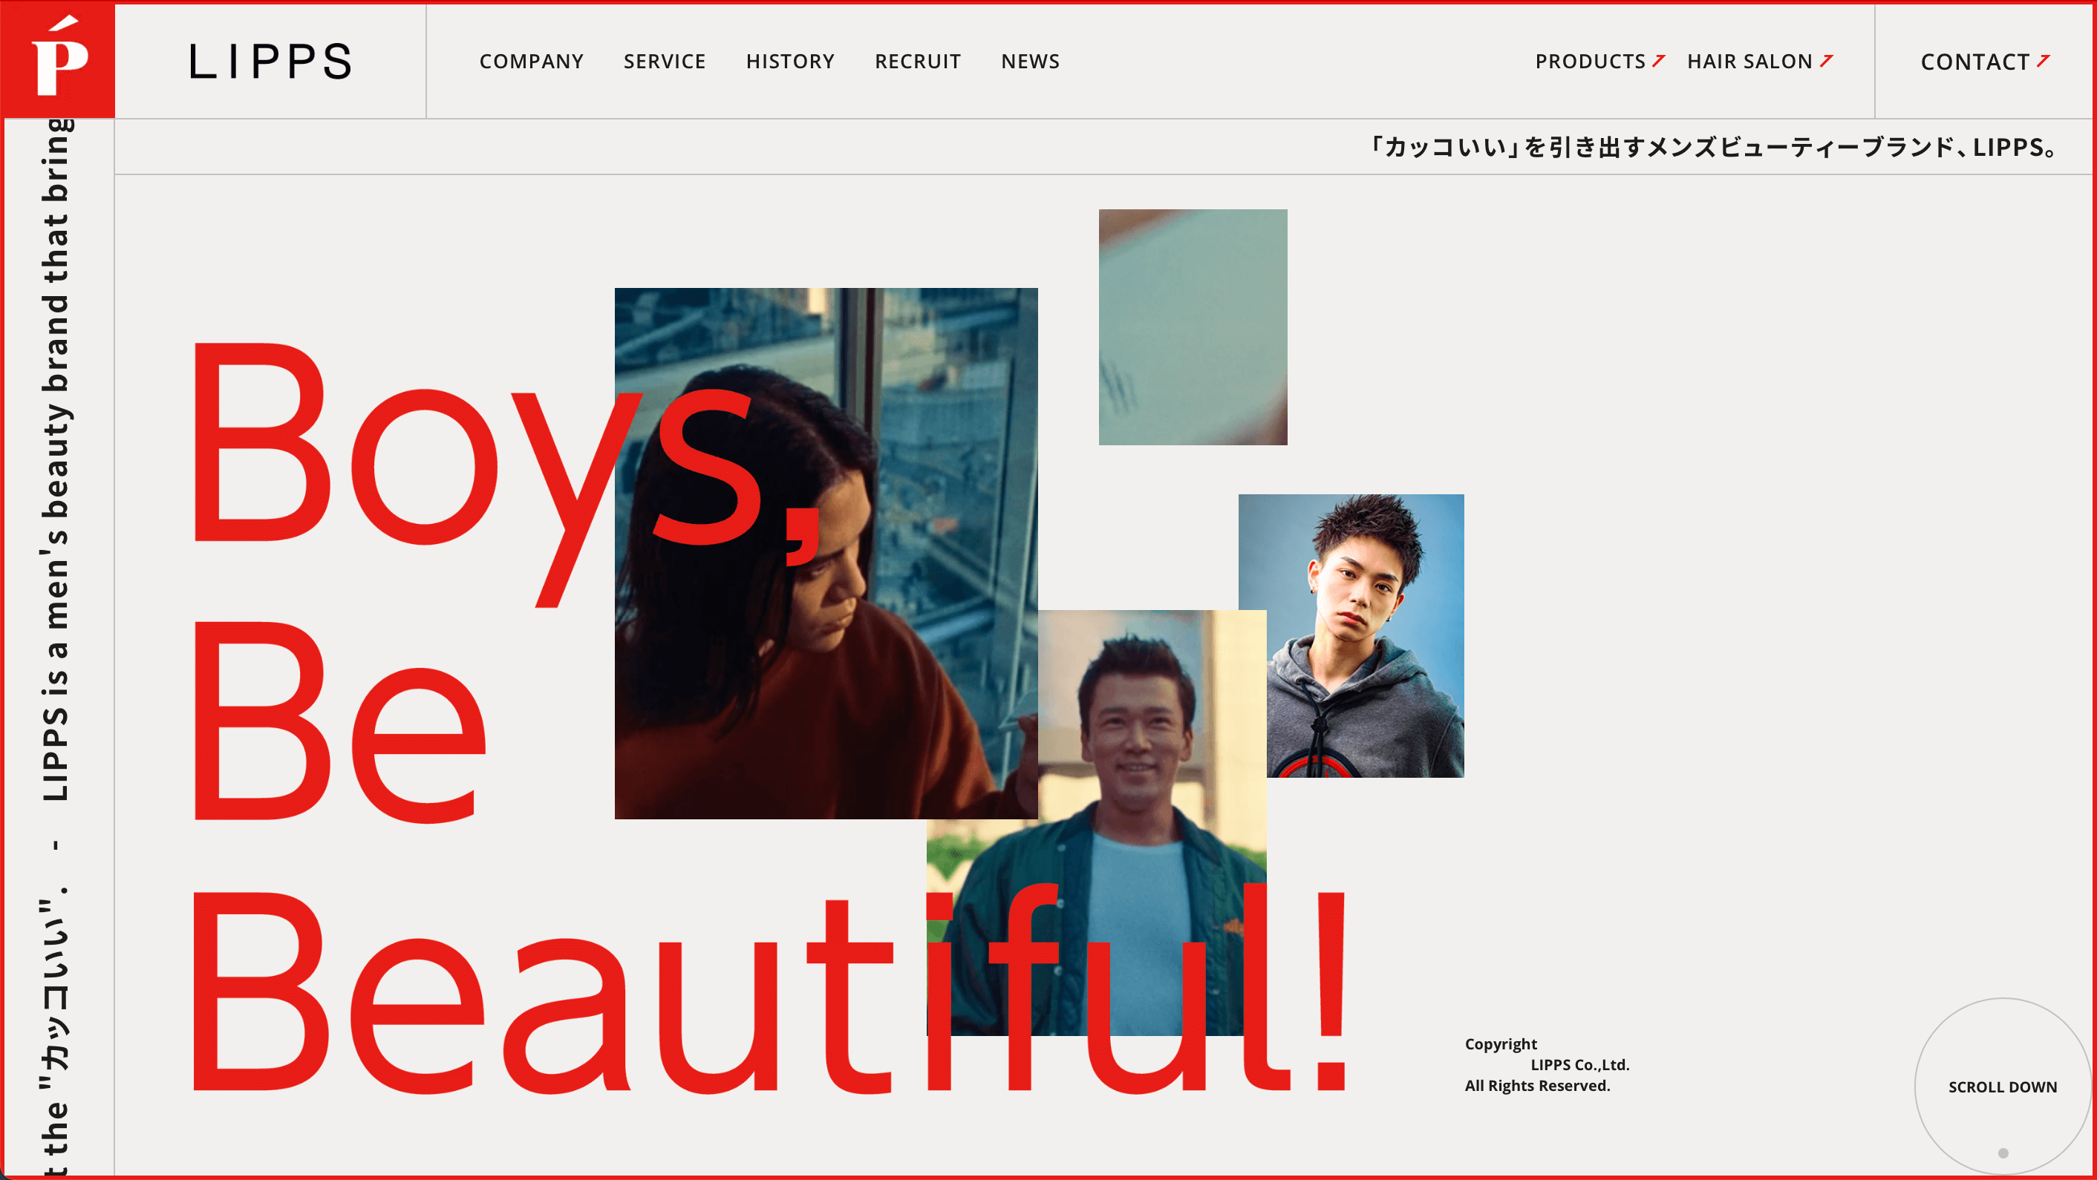Click the blurry teal image tile
Viewport: 2097px width, 1180px height.
(1193, 327)
